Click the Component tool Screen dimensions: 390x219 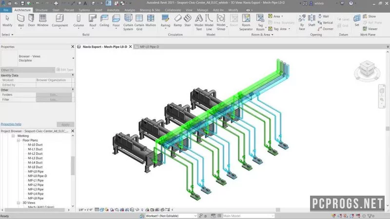pyautogui.click(x=59, y=21)
